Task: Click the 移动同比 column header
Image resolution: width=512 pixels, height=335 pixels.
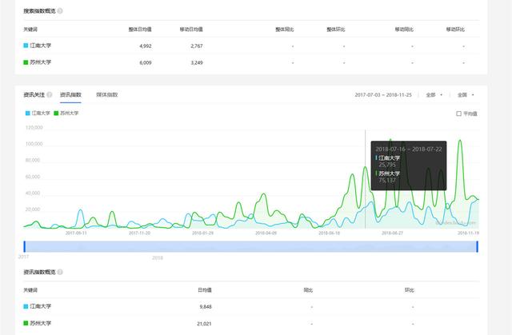Action: tap(404, 30)
